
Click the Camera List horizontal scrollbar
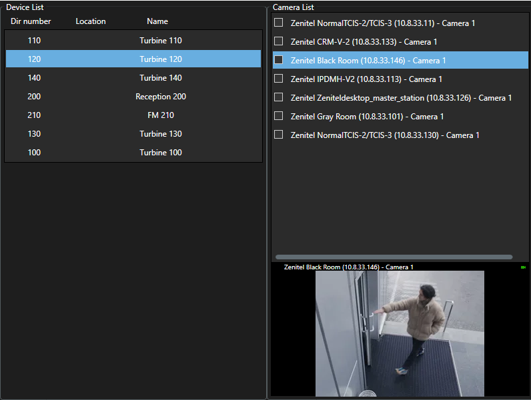click(x=394, y=257)
